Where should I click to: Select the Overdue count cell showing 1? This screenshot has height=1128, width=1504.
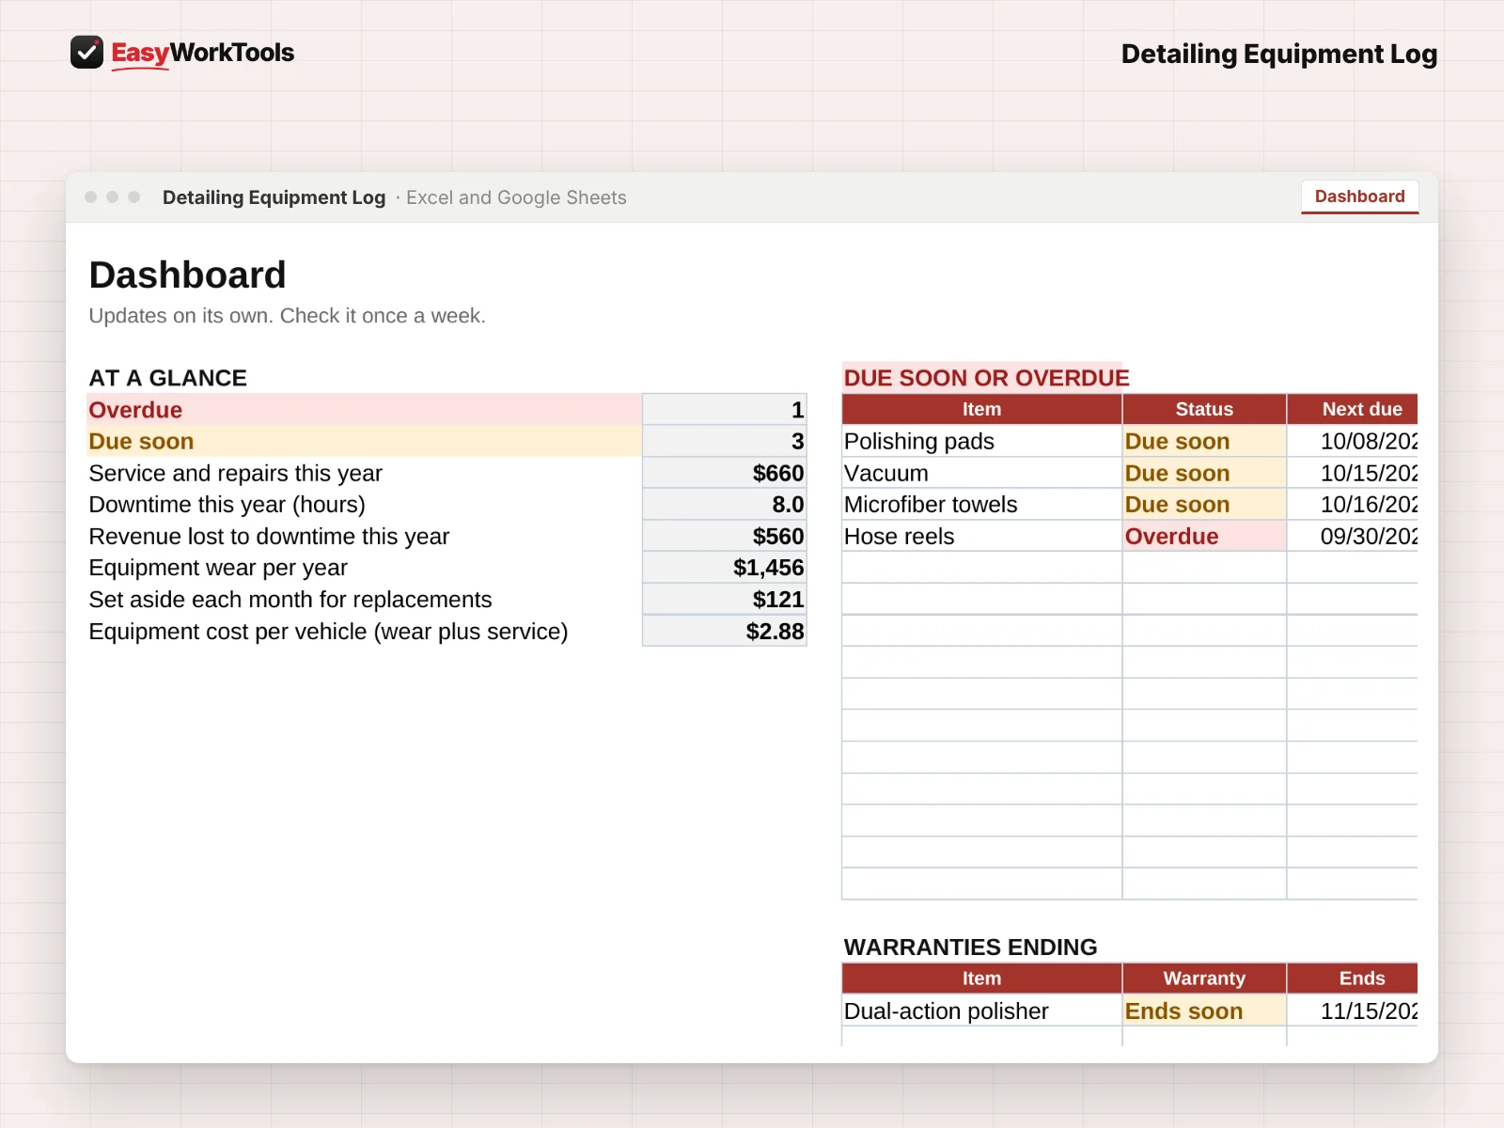click(724, 410)
